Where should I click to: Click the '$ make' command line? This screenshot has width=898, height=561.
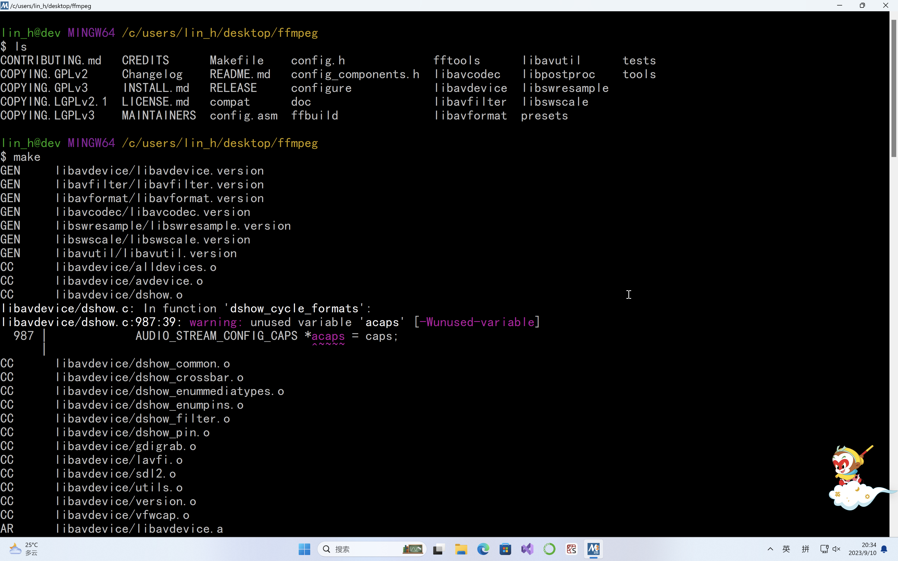pos(20,157)
